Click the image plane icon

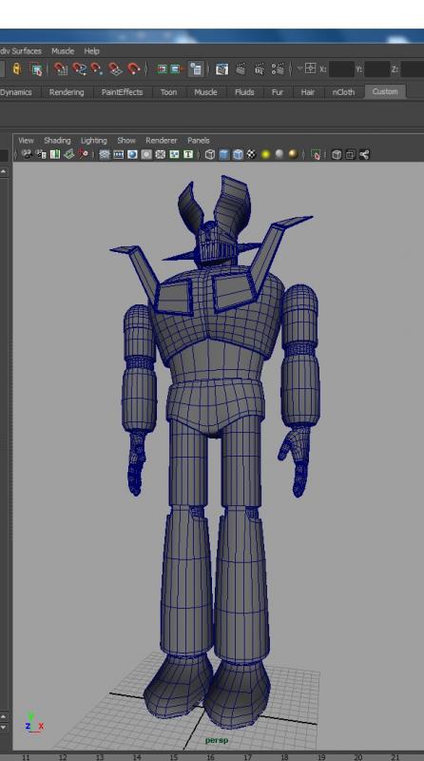(68, 154)
